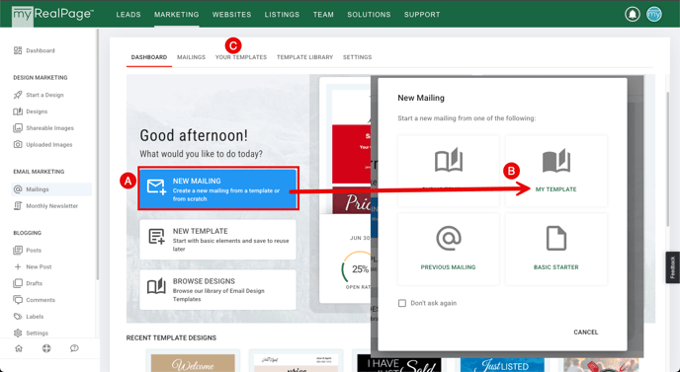Switch to the TEMPLATE LIBRARY tab
The width and height of the screenshot is (680, 372).
tap(304, 57)
